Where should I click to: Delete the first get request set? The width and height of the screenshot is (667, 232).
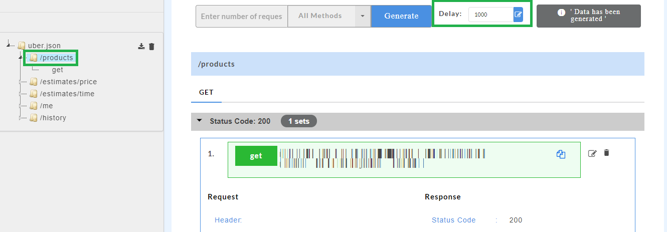tap(606, 153)
